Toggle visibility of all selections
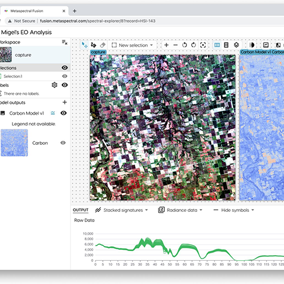The width and height of the screenshot is (284, 284). pos(65,68)
